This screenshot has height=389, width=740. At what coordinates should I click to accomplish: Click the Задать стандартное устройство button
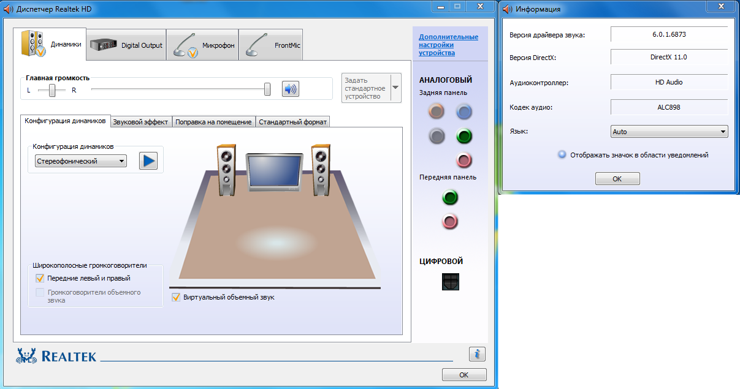pyautogui.click(x=366, y=88)
